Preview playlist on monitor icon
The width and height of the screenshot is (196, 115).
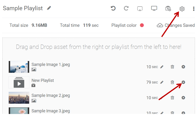tap(154, 8)
